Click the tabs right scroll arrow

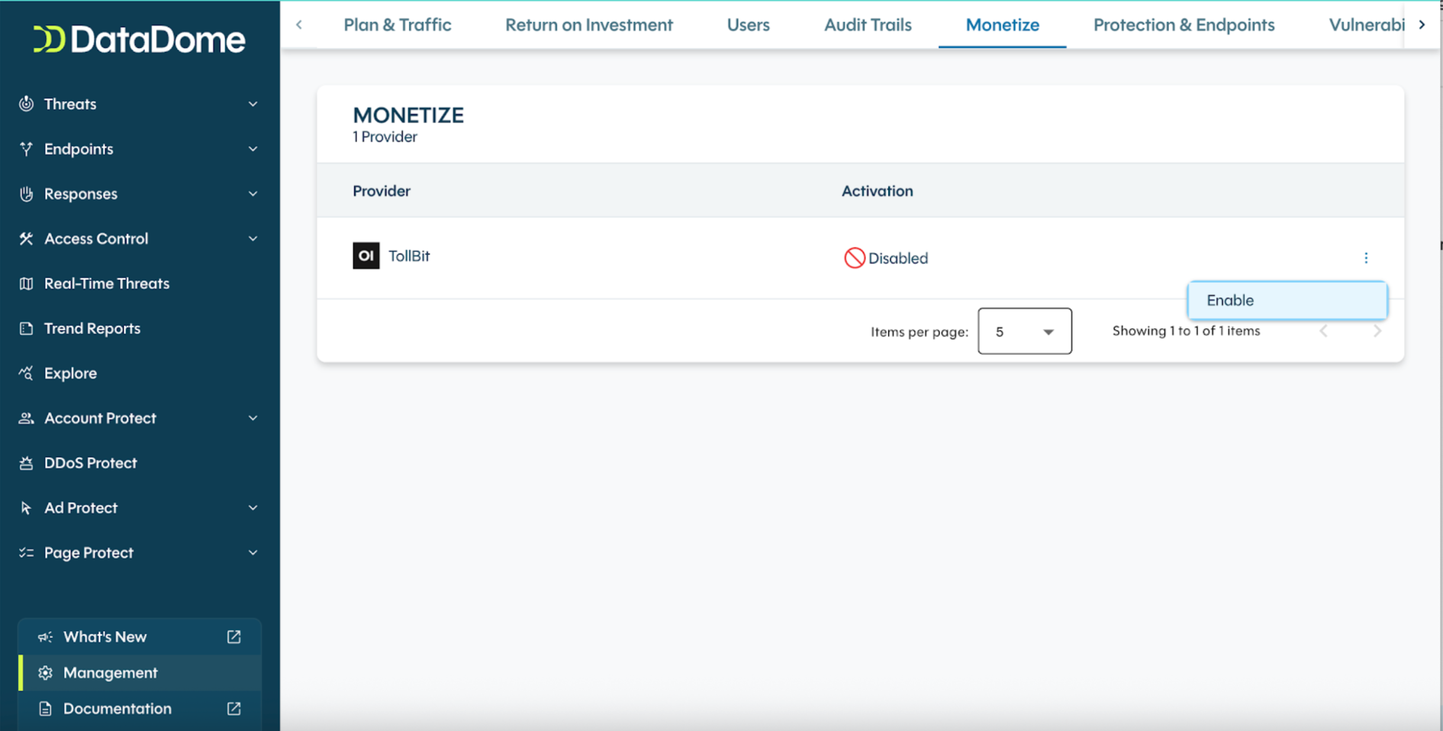1423,25
